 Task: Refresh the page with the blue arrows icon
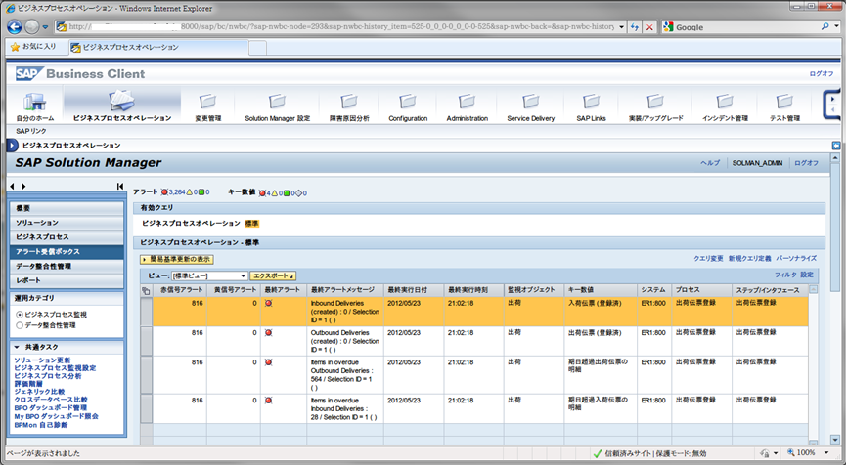pyautogui.click(x=635, y=27)
